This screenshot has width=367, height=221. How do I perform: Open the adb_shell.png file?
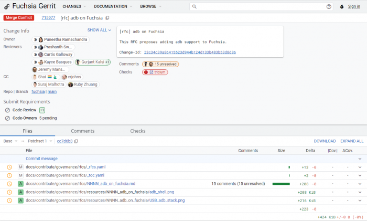coord(100,192)
